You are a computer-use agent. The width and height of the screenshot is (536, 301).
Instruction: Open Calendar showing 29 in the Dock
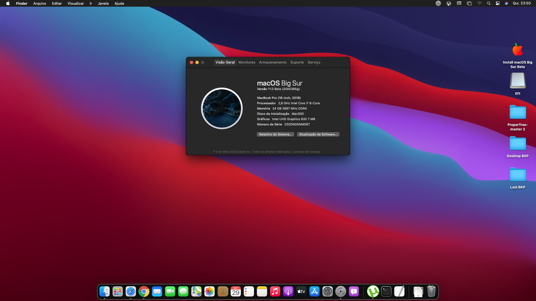point(236,291)
